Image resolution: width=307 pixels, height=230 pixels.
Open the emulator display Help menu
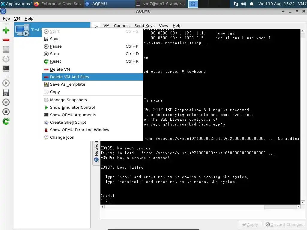click(177, 26)
